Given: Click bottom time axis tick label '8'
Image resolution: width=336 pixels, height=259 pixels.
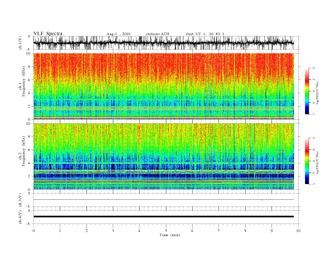Looking at the screenshot, I should (245, 231).
